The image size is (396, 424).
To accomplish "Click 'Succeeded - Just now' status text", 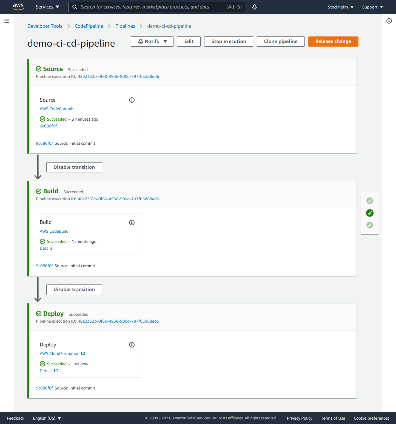I will pos(67,364).
